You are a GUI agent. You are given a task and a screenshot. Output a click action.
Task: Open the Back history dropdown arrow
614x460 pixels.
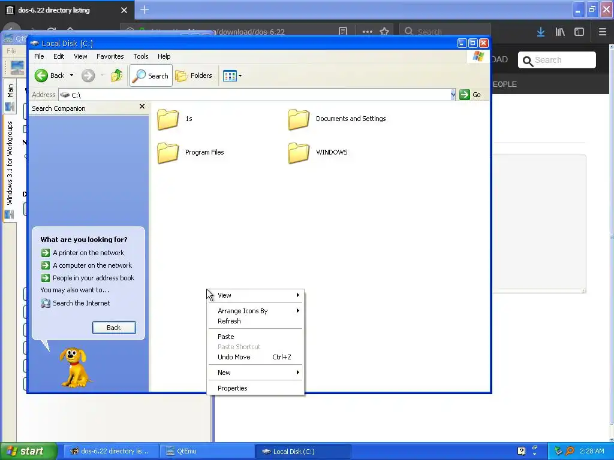tap(72, 75)
